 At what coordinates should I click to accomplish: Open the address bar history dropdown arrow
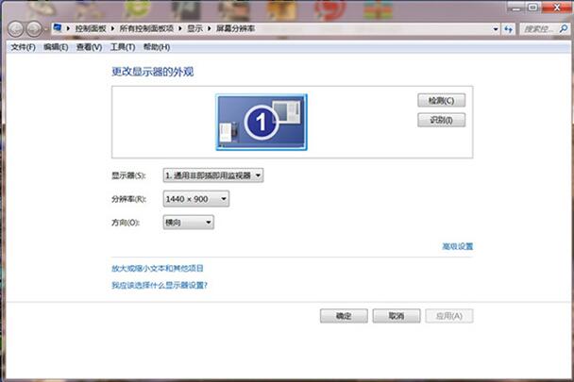496,29
